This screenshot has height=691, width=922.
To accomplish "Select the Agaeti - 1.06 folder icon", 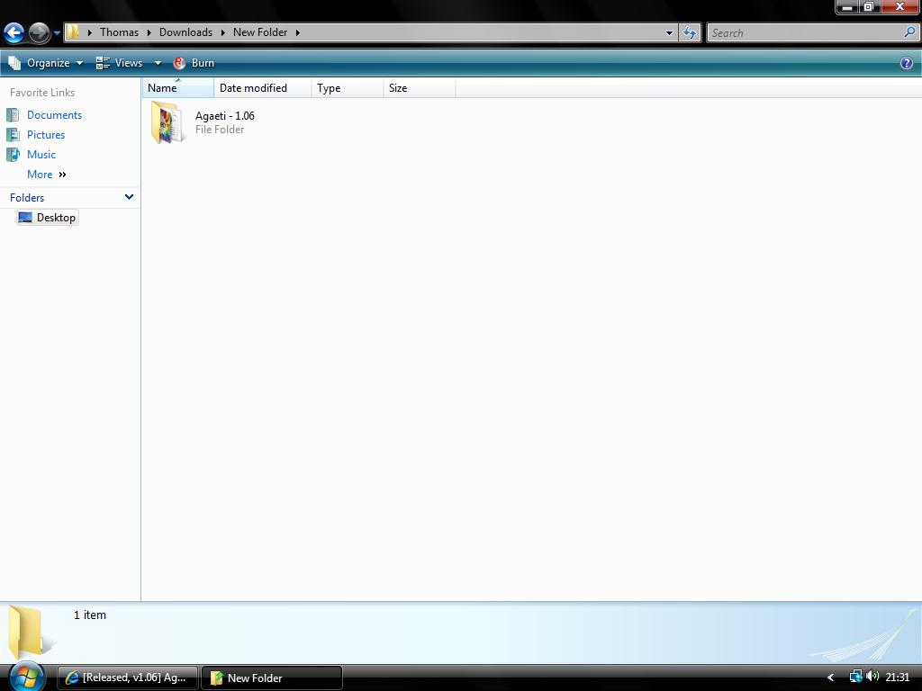I will point(167,122).
